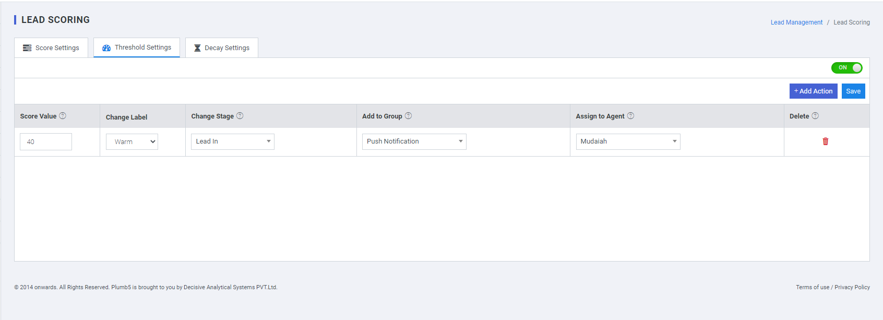
Task: Click the 2014 onwards copyright footer text
Action: coord(146,287)
